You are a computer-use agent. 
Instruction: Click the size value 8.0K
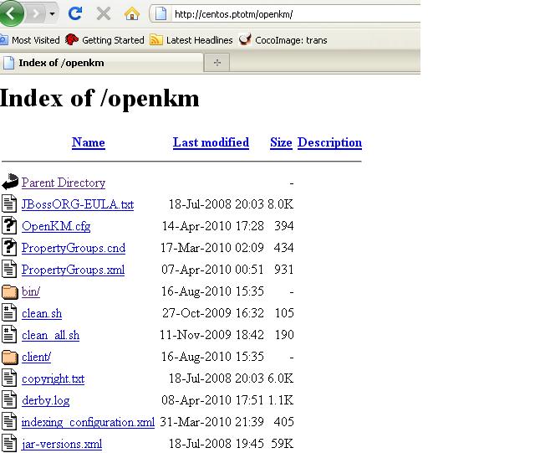[x=281, y=204]
